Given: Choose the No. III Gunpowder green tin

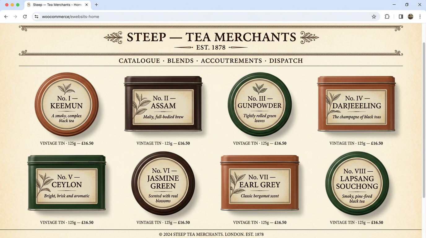Looking at the screenshot, I should tap(259, 104).
